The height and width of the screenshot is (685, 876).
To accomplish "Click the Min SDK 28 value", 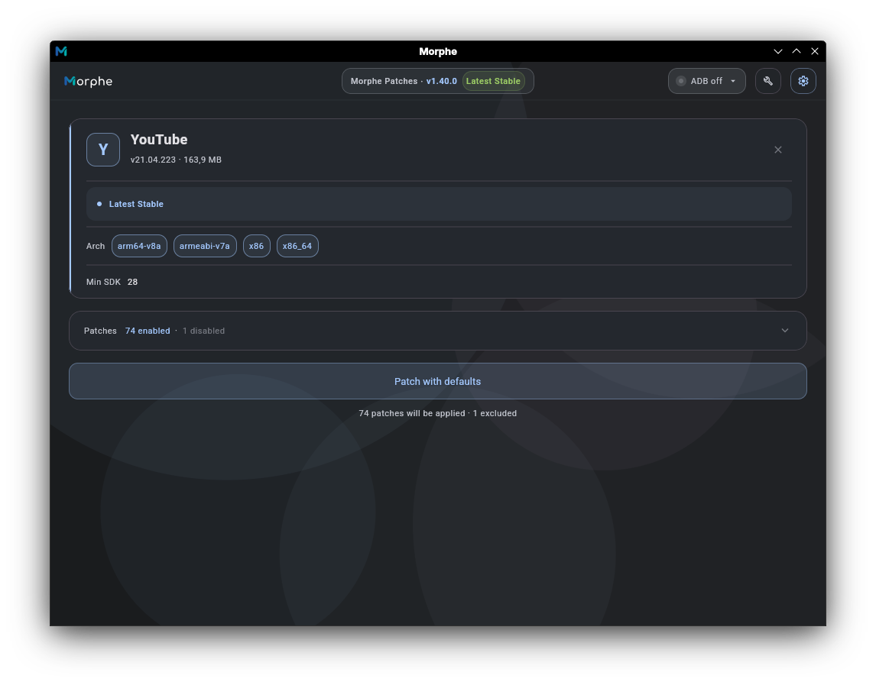I will 132,282.
